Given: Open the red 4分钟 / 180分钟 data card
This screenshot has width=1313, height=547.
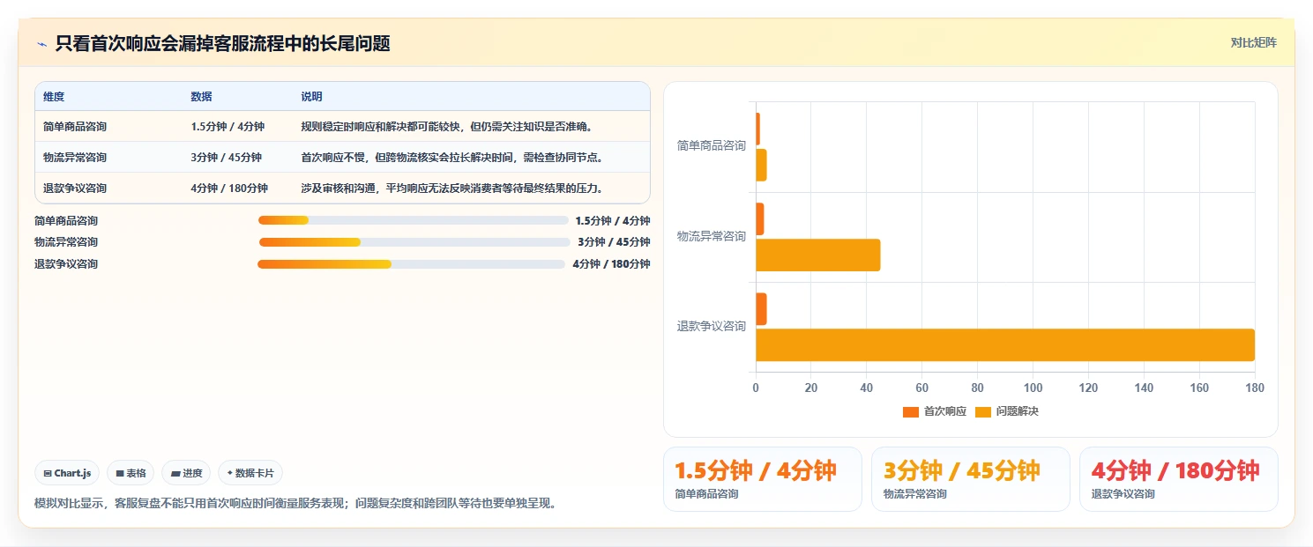Looking at the screenshot, I should [x=1179, y=479].
